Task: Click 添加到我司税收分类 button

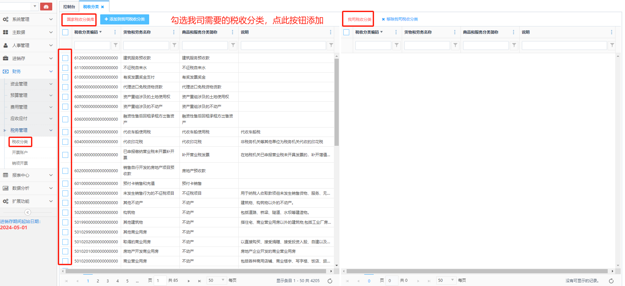Action: (125, 19)
